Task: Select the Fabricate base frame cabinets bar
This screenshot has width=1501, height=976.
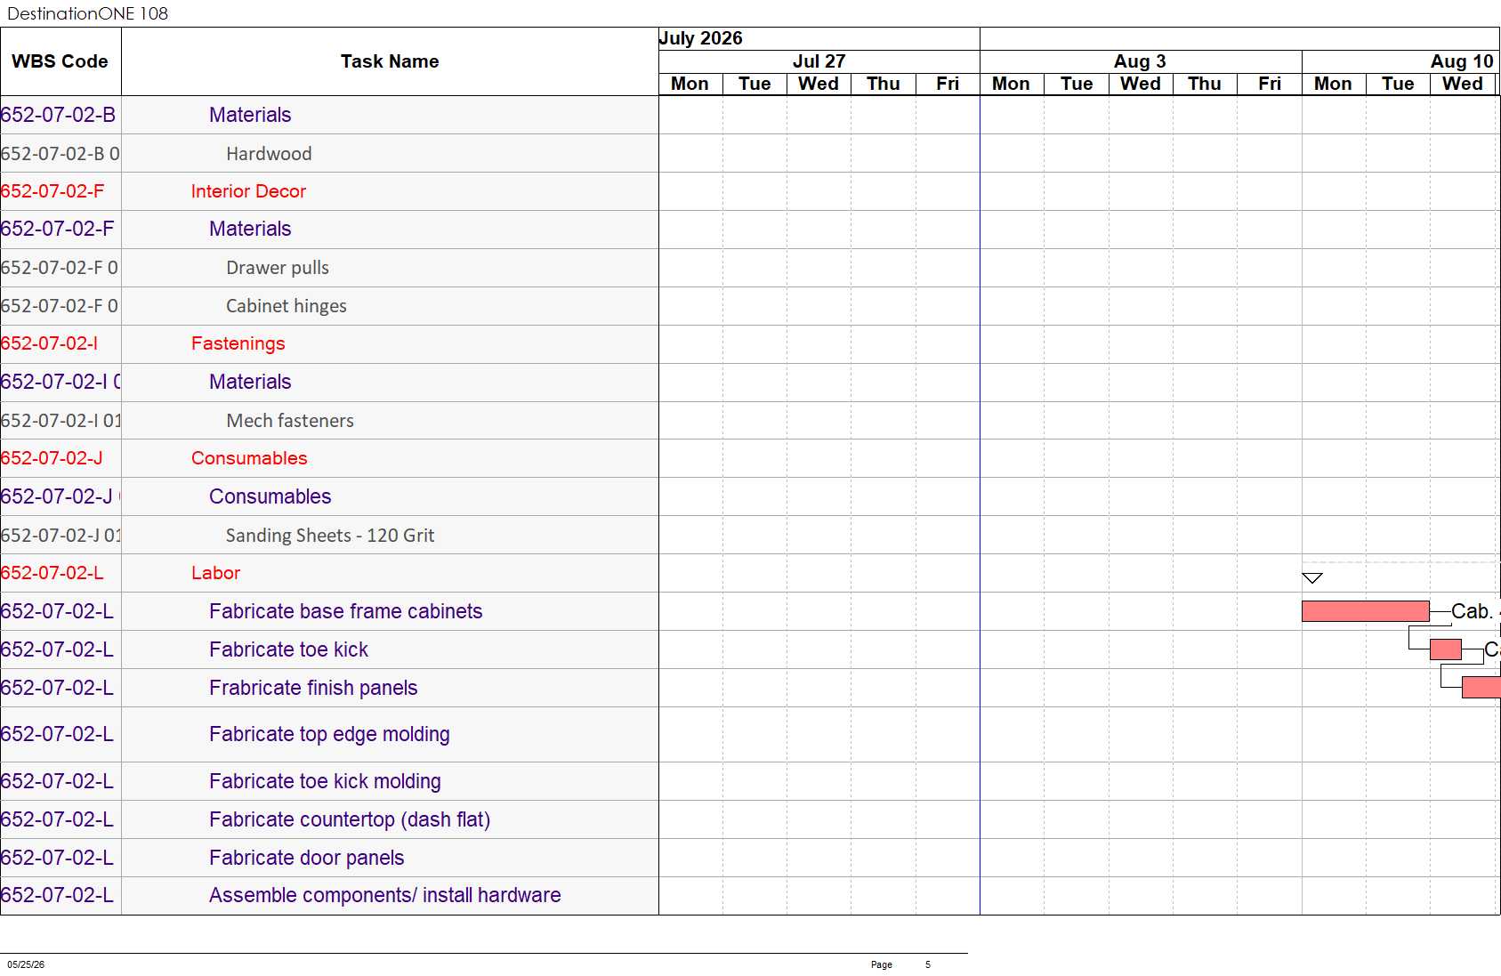Action: (1365, 611)
